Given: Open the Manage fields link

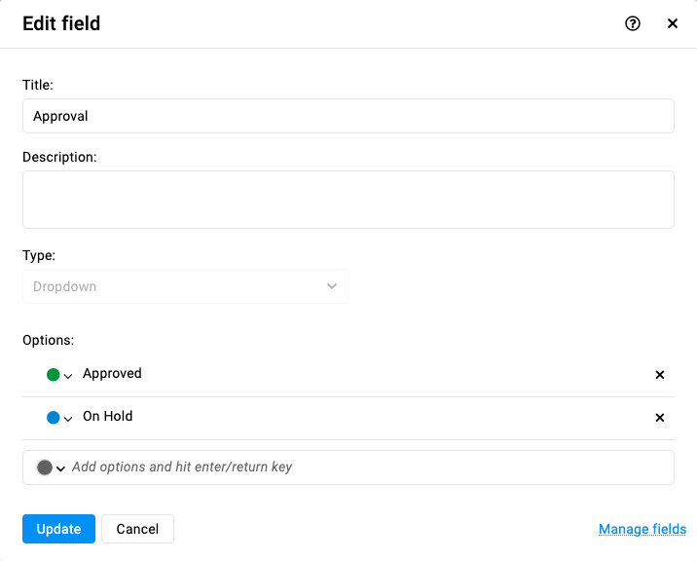Looking at the screenshot, I should point(642,529).
